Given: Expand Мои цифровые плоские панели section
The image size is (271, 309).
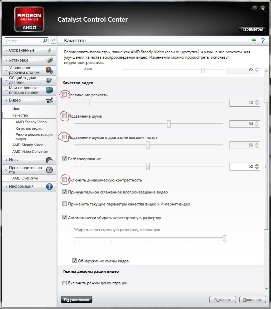Looking at the screenshot, I should click(x=6, y=90).
